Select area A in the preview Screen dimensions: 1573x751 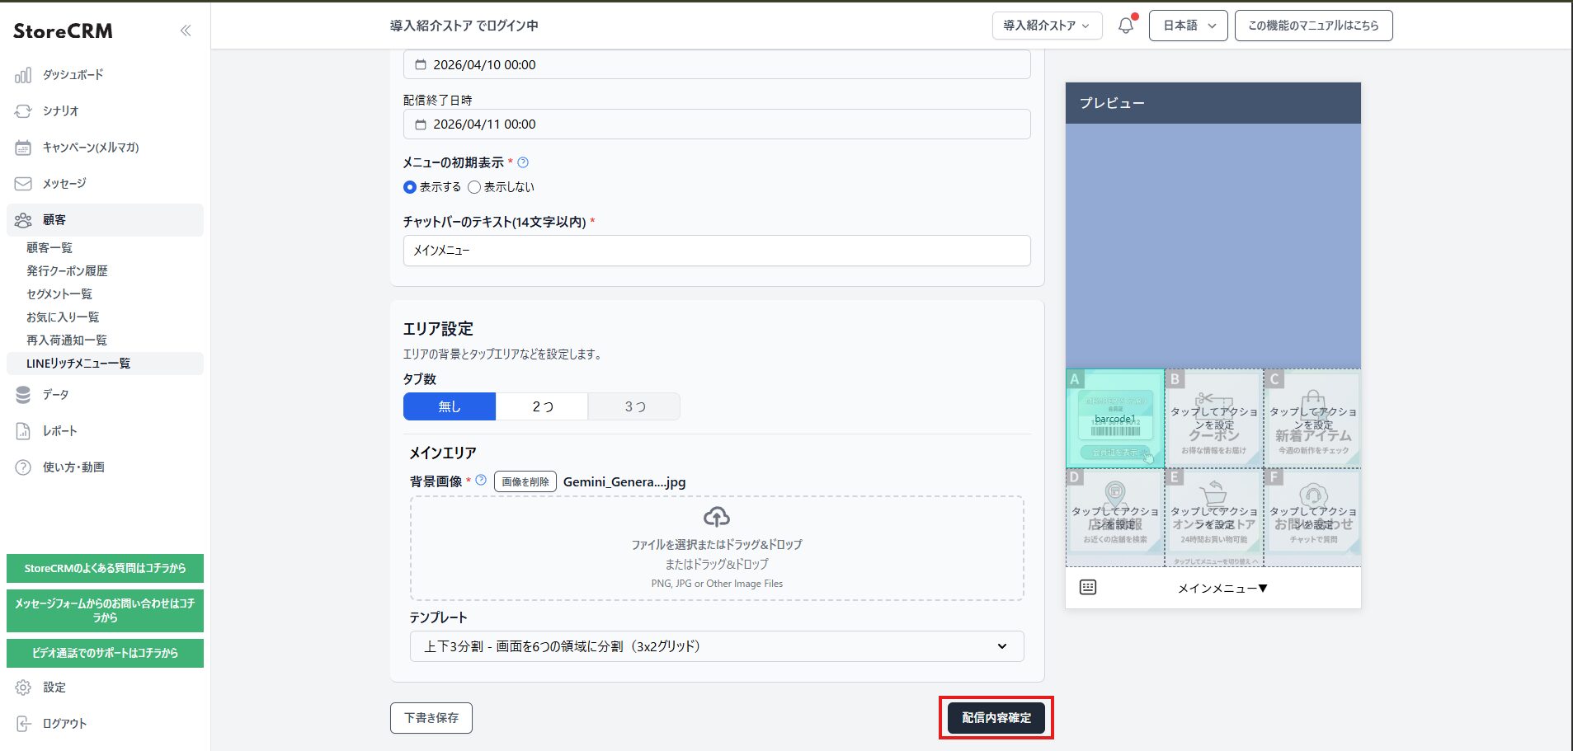[1114, 419]
